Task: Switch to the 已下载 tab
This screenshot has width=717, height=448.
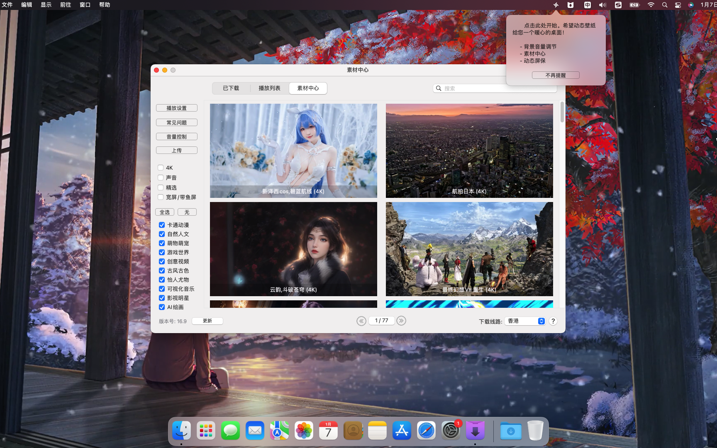Action: [231, 88]
